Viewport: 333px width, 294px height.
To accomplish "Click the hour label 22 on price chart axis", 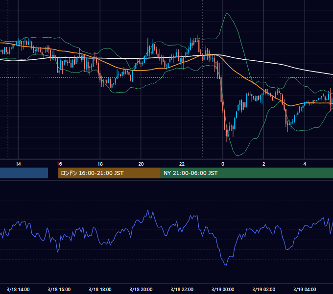I will click(x=182, y=164).
